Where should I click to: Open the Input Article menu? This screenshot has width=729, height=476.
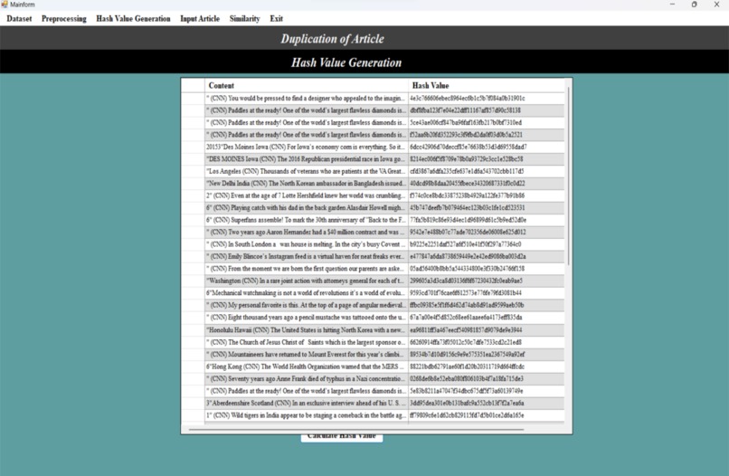(200, 19)
